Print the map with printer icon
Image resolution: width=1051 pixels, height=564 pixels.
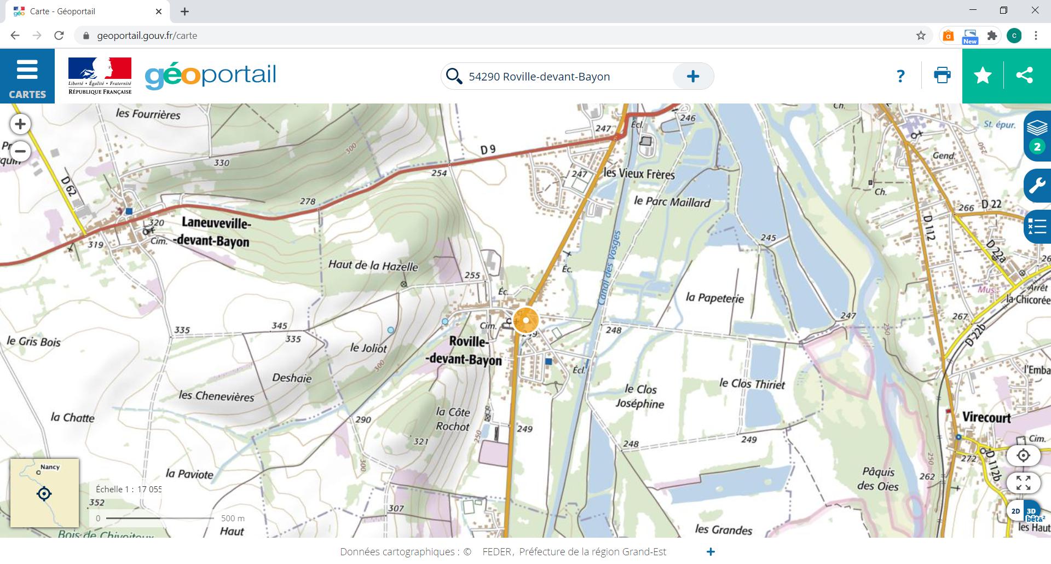point(942,76)
